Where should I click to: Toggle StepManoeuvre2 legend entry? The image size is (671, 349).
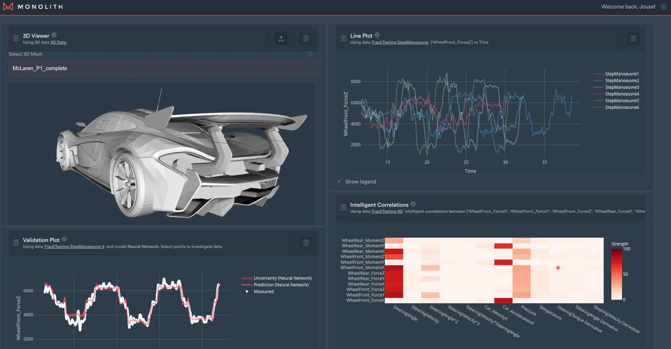pos(616,80)
